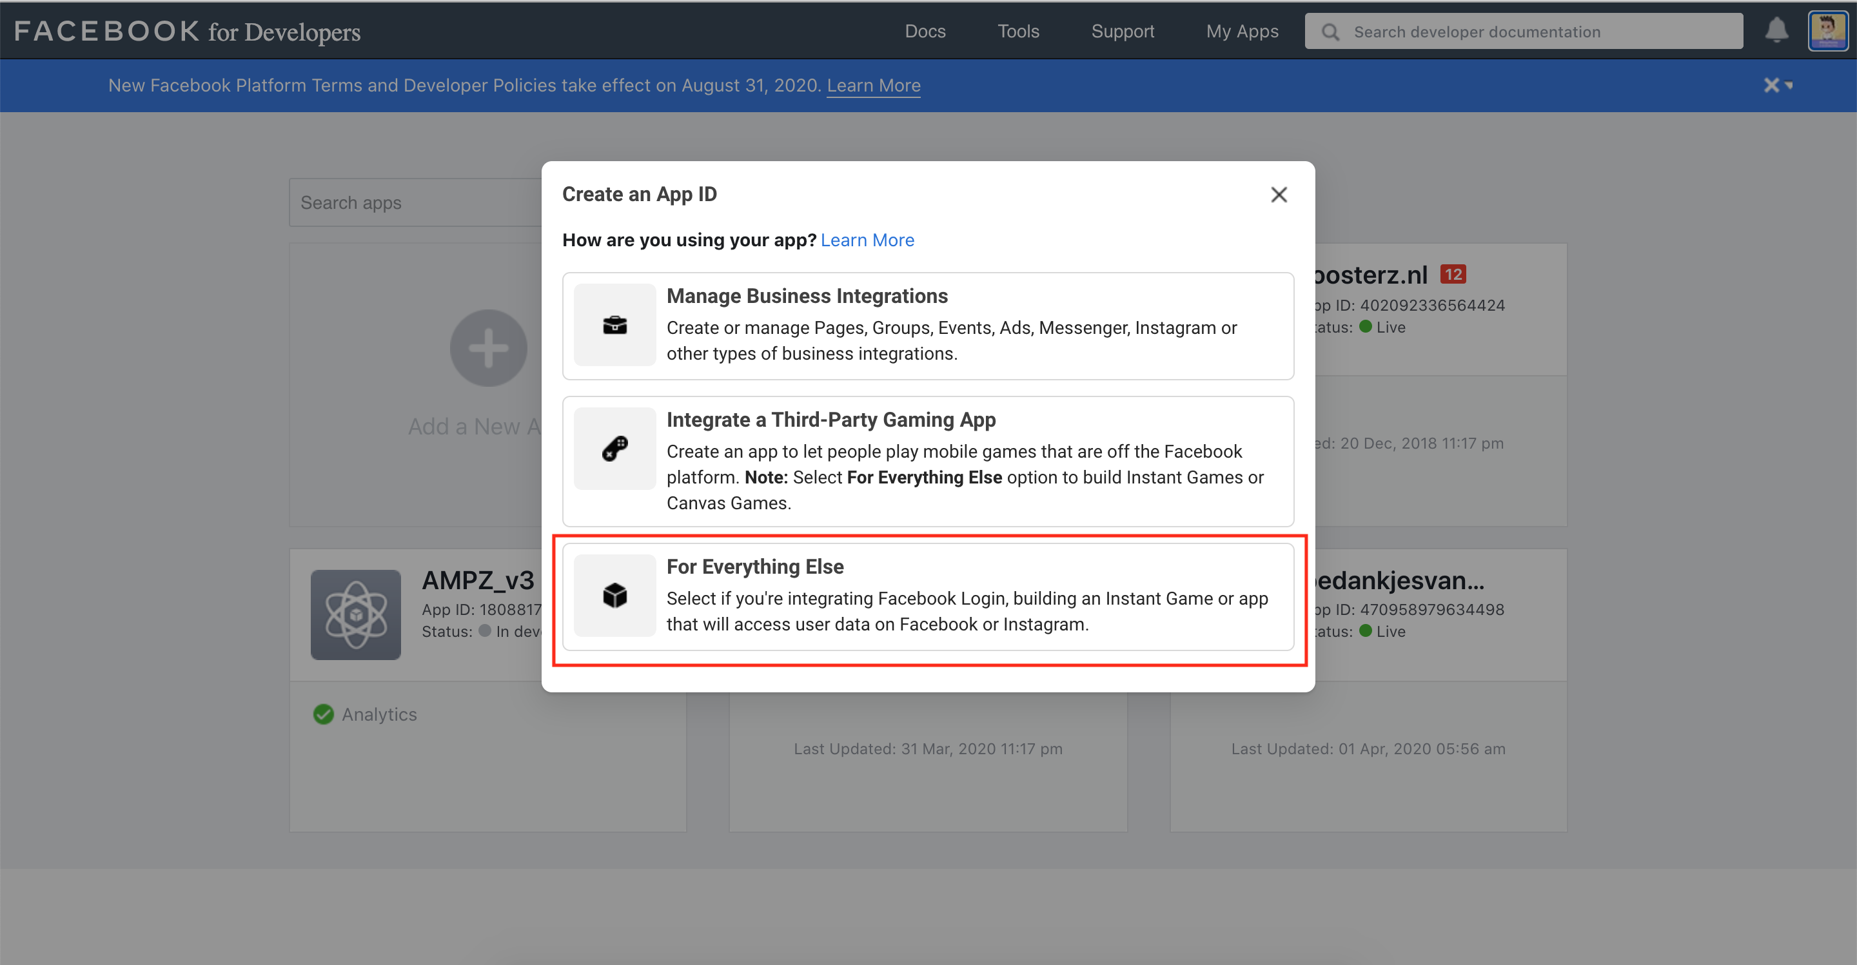Open the Support menu
The image size is (1857, 965).
click(x=1123, y=31)
